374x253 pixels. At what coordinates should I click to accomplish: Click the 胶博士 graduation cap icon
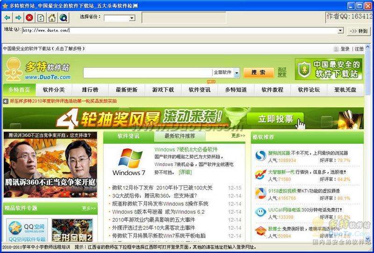pyautogui.click(x=260, y=231)
